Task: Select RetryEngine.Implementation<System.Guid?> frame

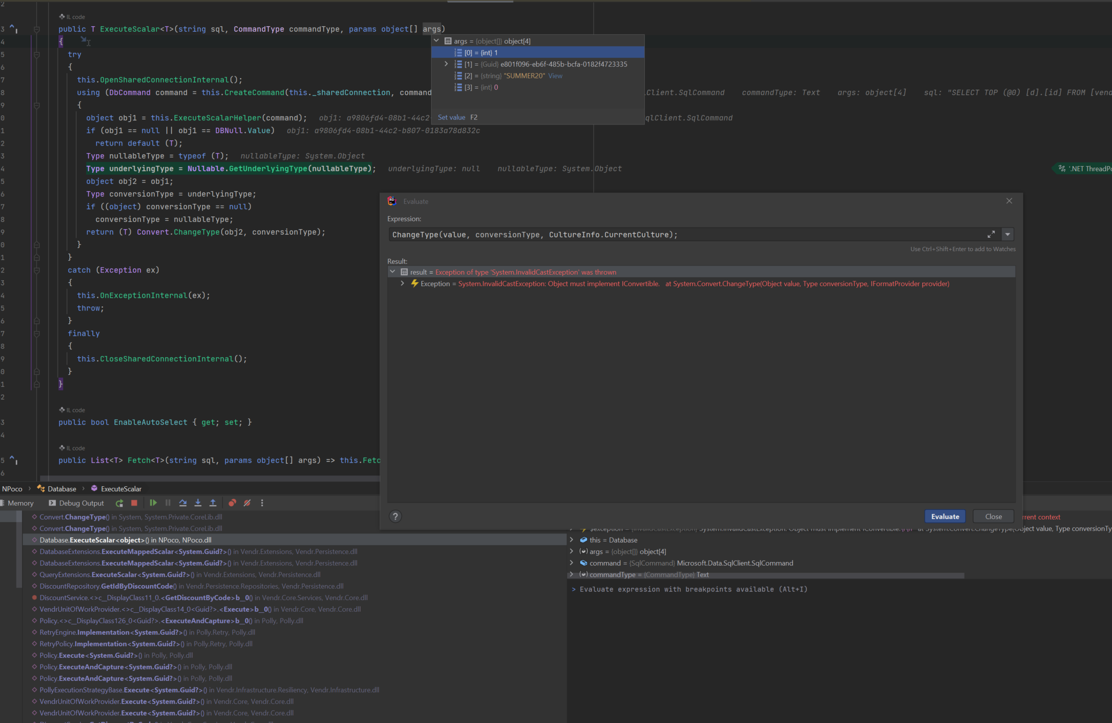Action: (x=295, y=632)
